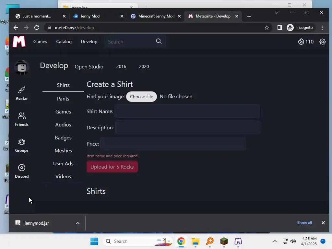Select the User Ads category

(x=63, y=163)
